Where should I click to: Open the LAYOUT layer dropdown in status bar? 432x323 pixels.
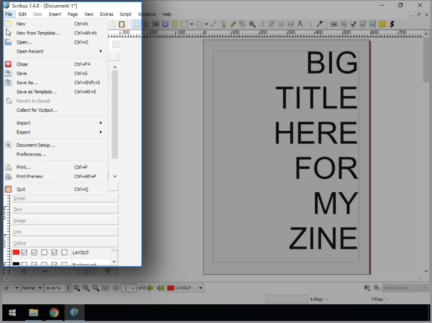[185, 288]
